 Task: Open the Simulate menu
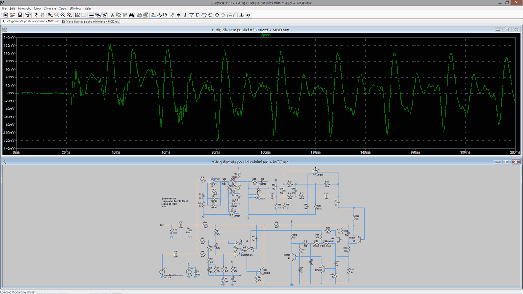coord(50,9)
